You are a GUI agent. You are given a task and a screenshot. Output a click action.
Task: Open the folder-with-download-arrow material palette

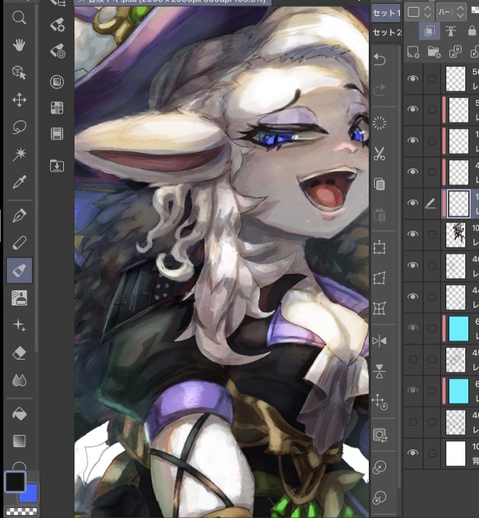(x=57, y=165)
